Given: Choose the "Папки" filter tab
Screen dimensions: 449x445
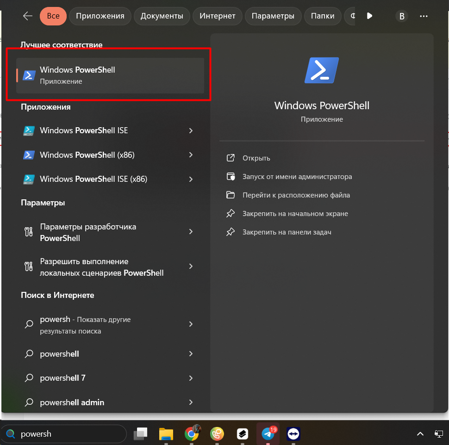Looking at the screenshot, I should point(323,16).
